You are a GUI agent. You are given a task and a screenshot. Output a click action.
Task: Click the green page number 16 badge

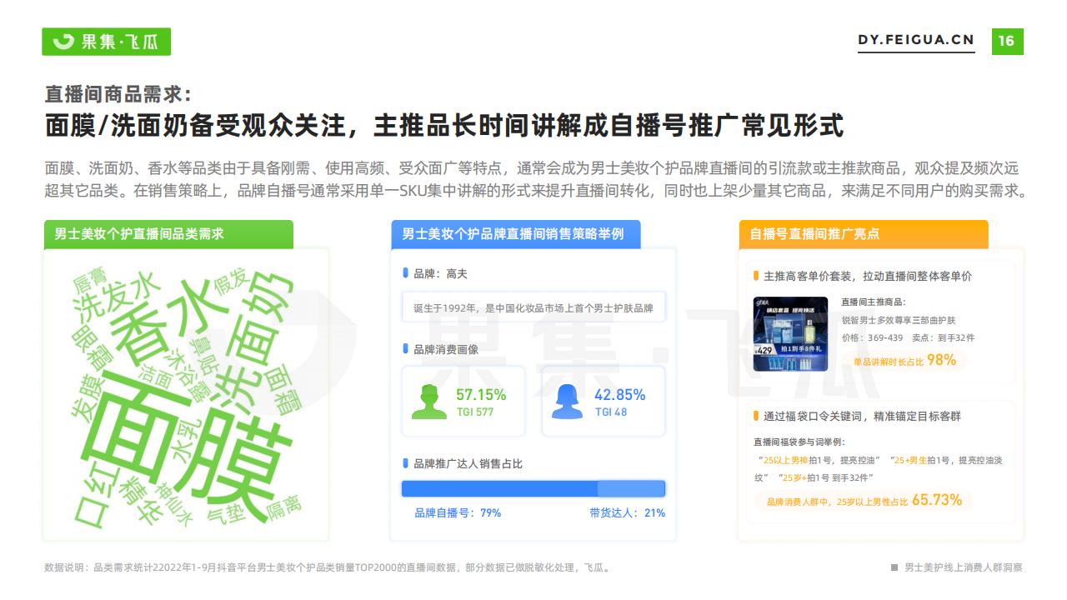[1007, 41]
